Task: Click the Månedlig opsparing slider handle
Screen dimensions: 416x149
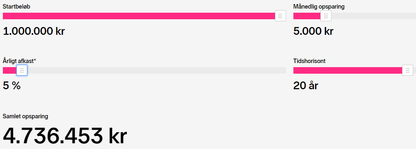Action: [326, 16]
